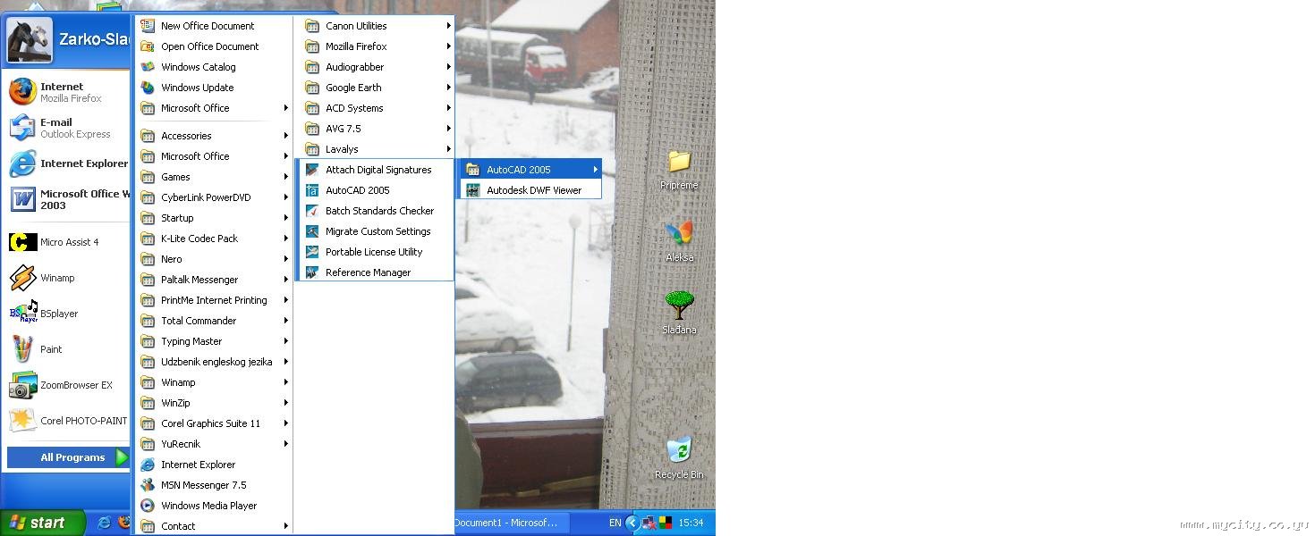Click the Zarko user account picture
The width and height of the screenshot is (1315, 536).
[30, 39]
